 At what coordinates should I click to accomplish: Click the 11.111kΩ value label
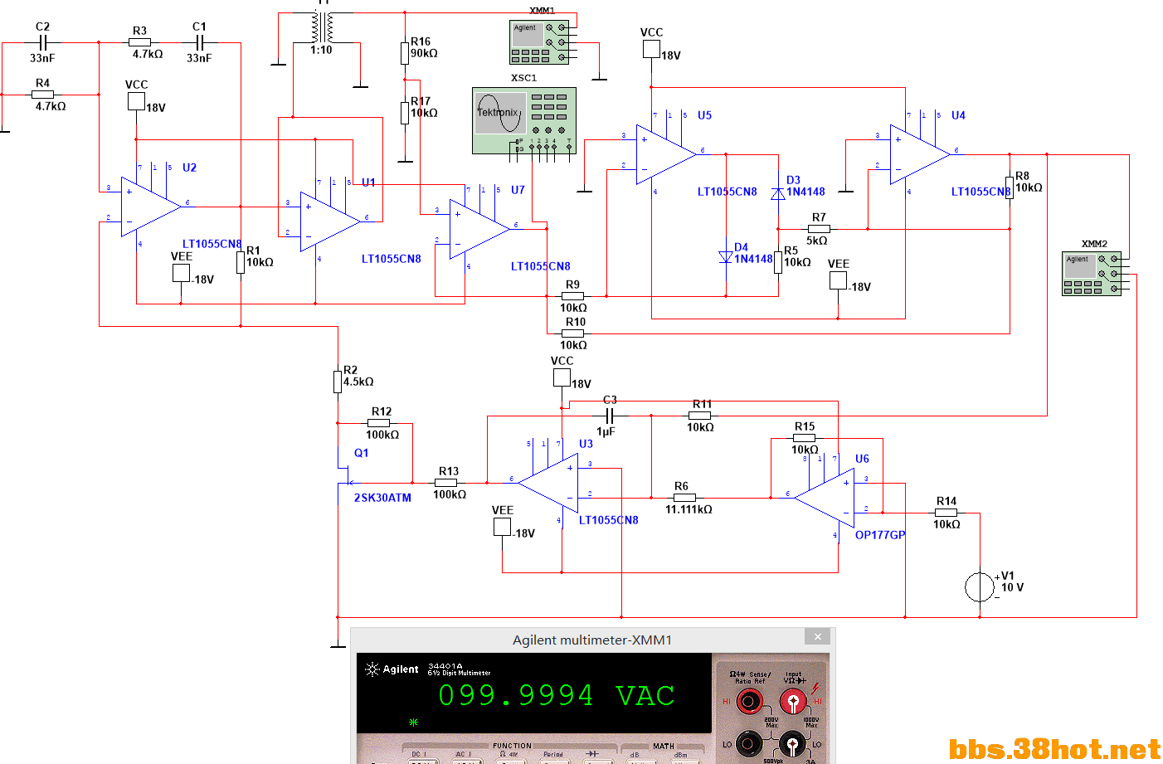[x=689, y=509]
